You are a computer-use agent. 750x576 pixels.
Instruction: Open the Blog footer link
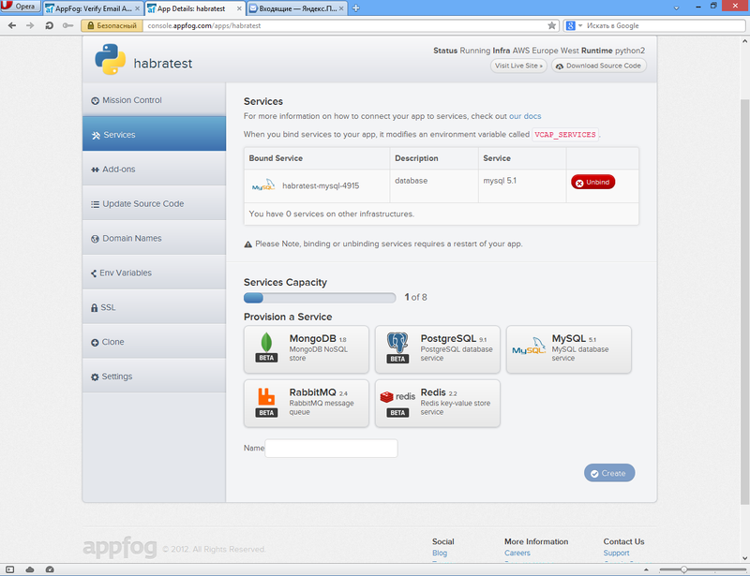pos(440,554)
